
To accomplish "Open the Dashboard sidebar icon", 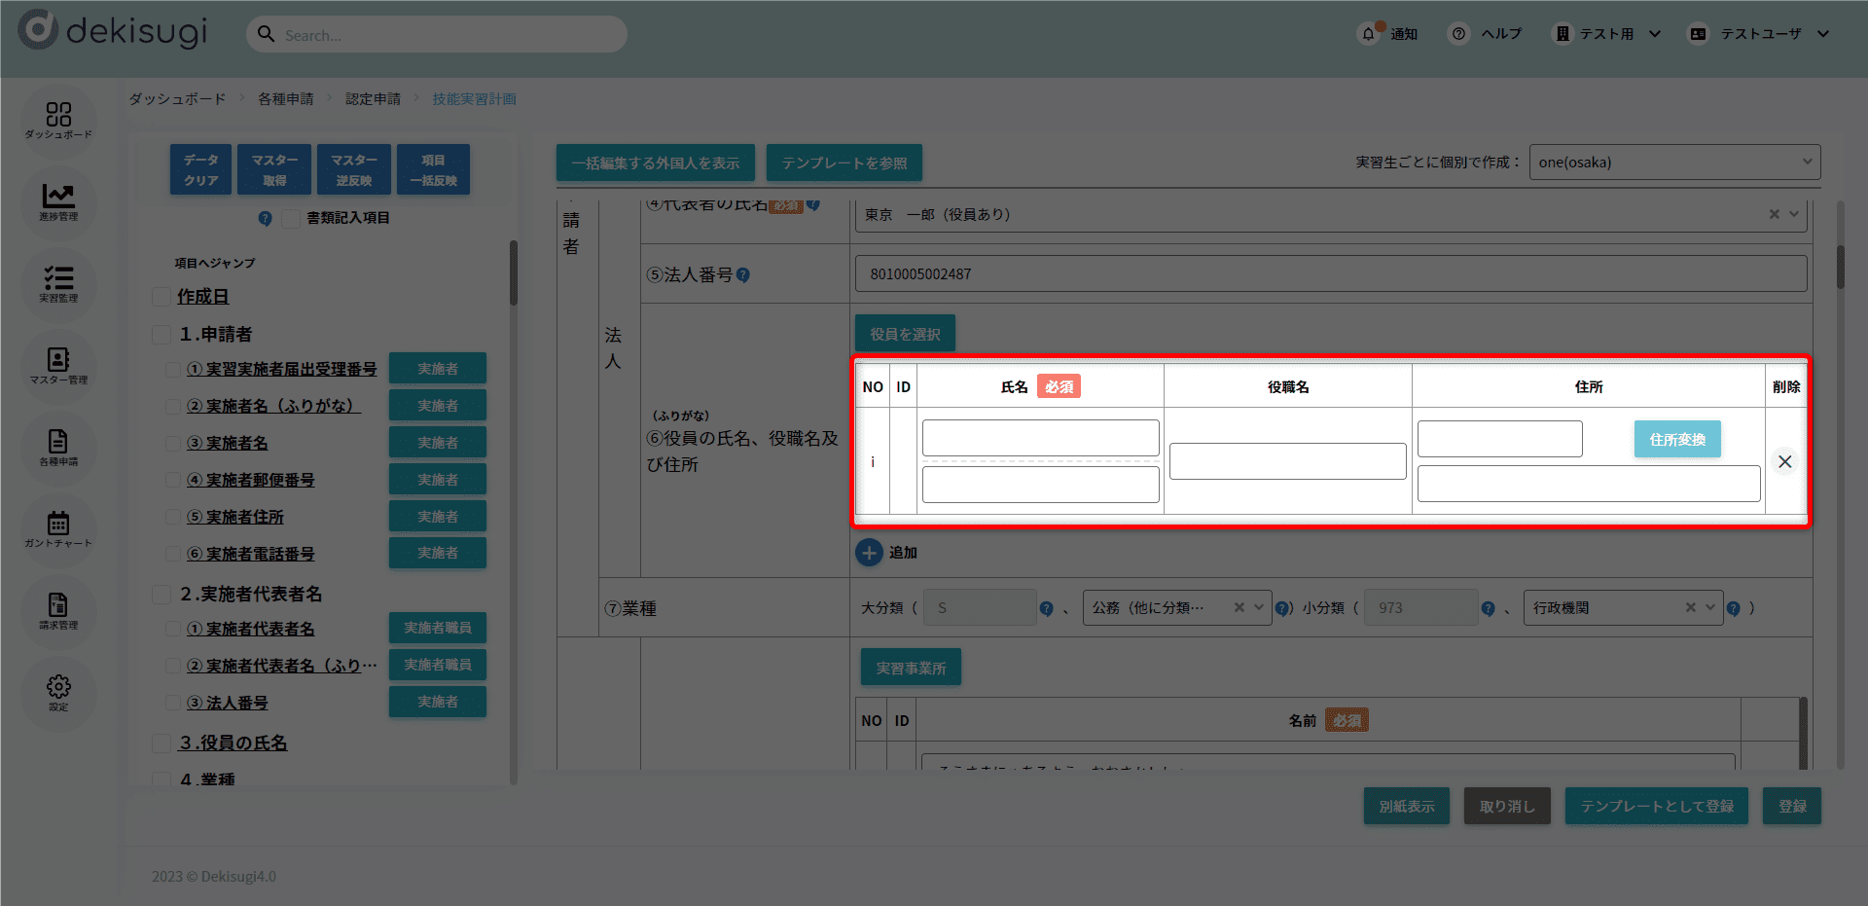I will pyautogui.click(x=58, y=120).
